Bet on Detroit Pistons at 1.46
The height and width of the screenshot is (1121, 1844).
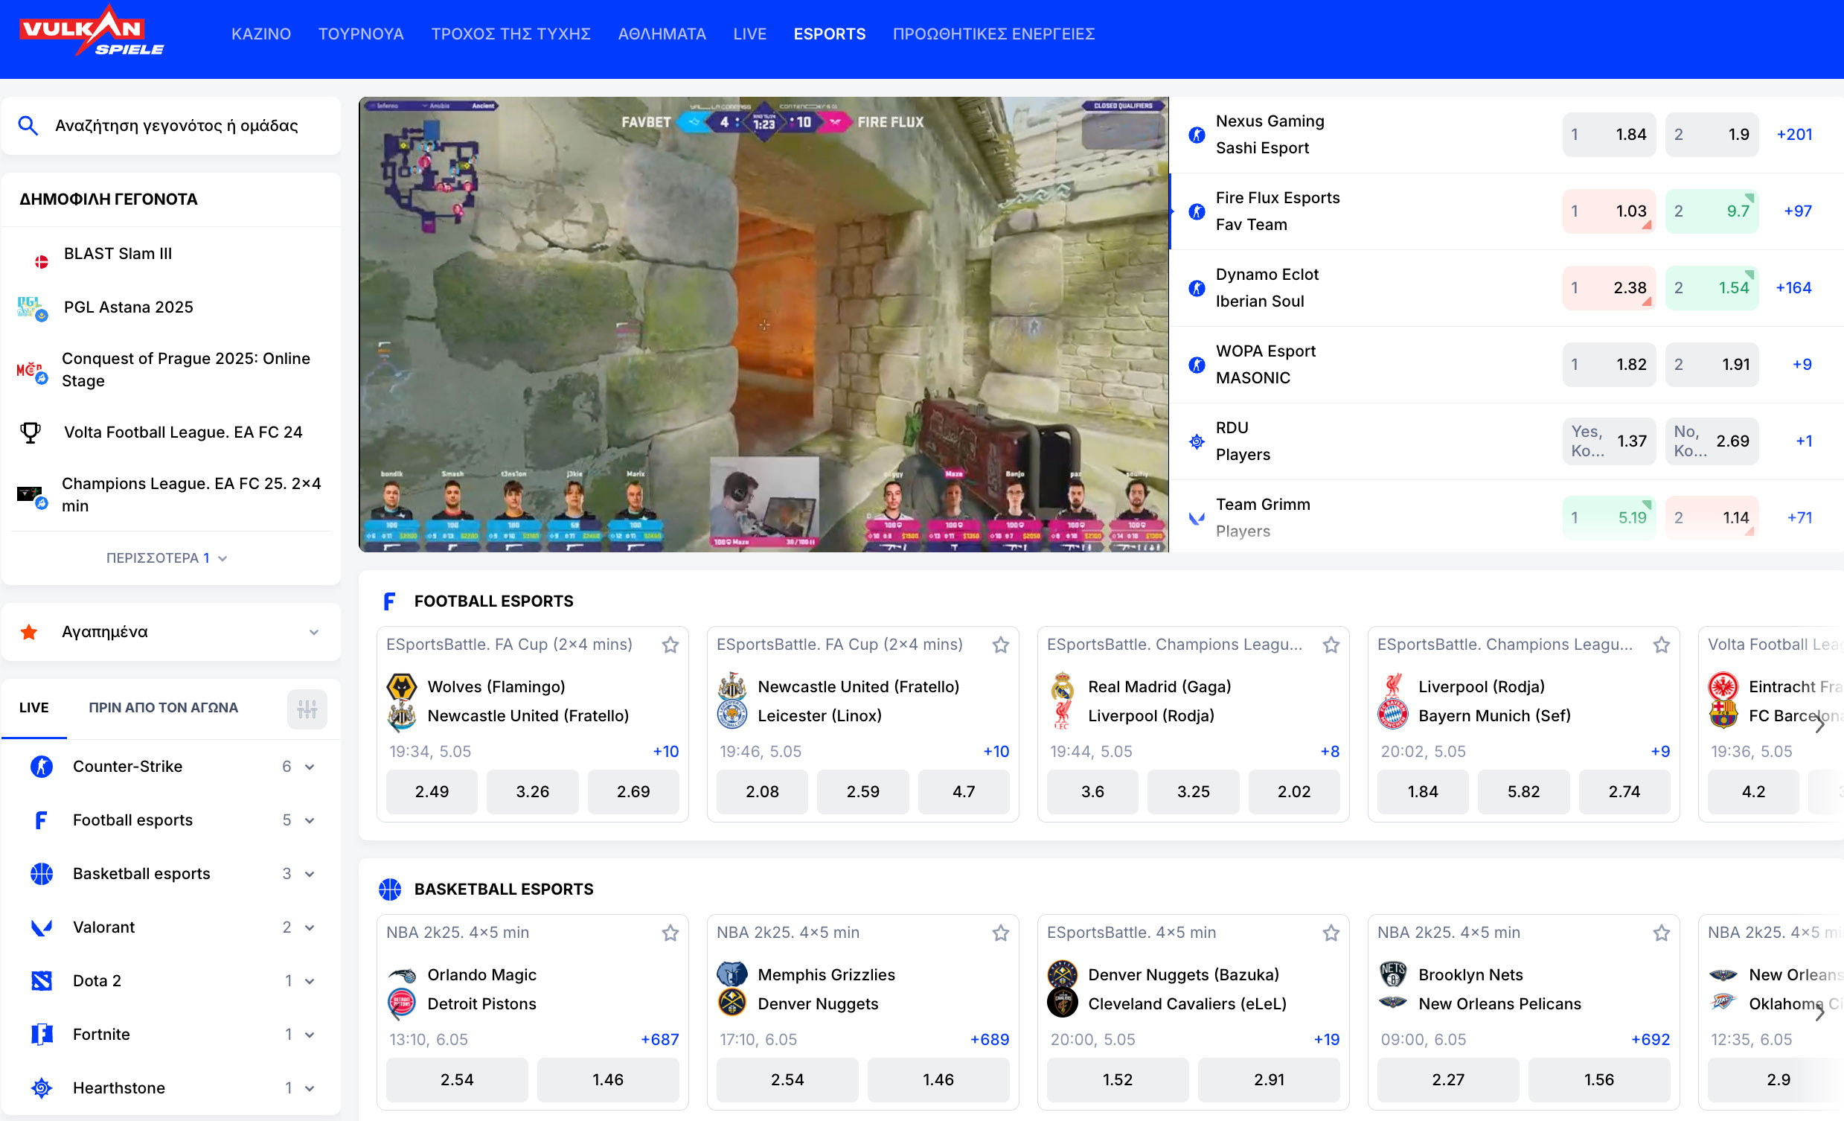click(608, 1080)
